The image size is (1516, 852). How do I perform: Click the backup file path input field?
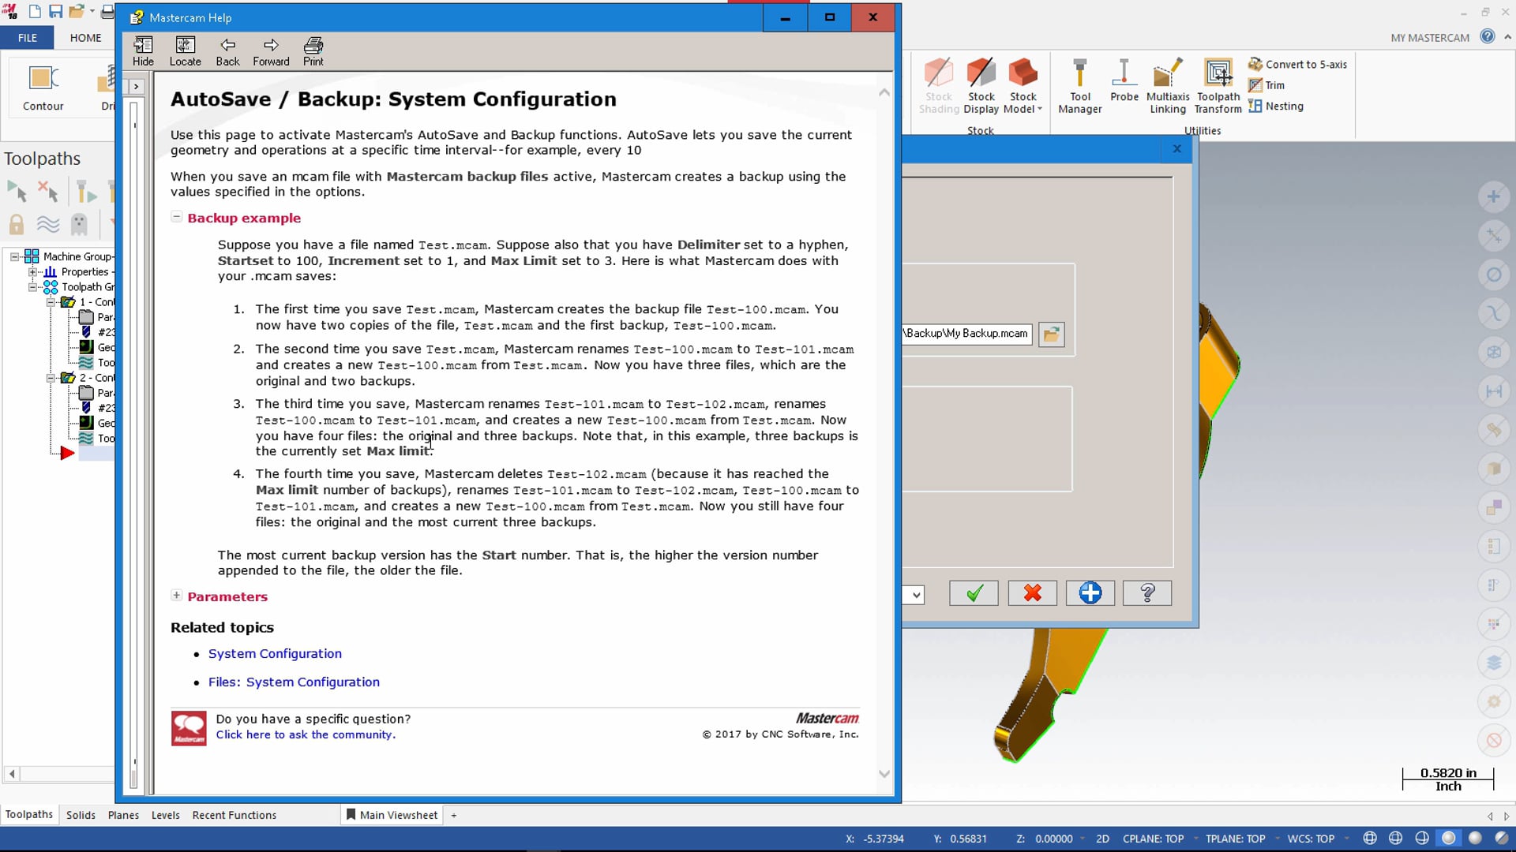(963, 333)
